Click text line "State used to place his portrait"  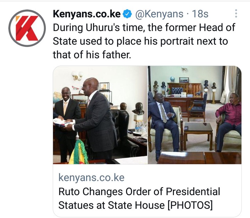(x=140, y=41)
